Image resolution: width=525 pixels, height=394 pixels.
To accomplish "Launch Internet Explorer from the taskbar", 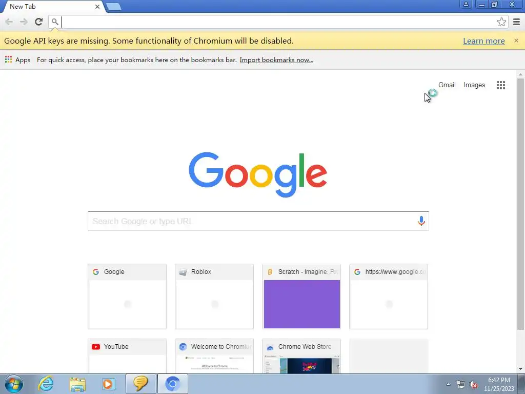I will coord(46,384).
